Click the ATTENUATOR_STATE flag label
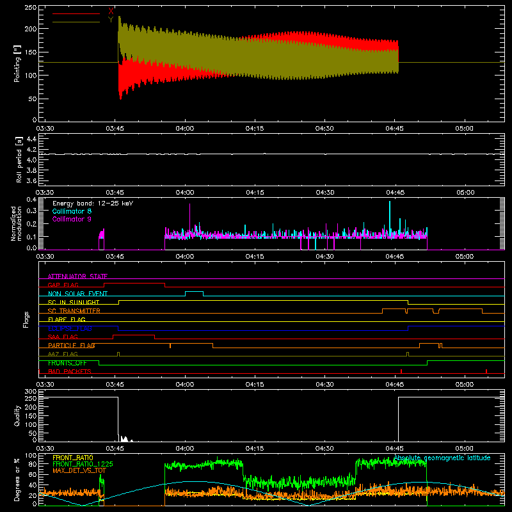 click(77, 276)
